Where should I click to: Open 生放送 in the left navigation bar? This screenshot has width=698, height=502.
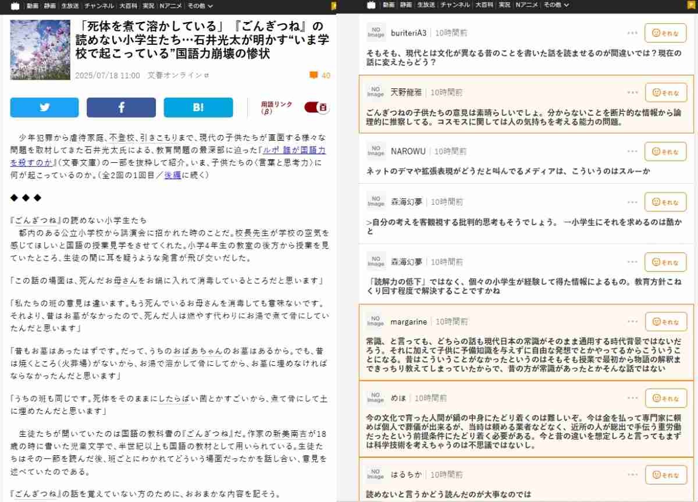[68, 5]
